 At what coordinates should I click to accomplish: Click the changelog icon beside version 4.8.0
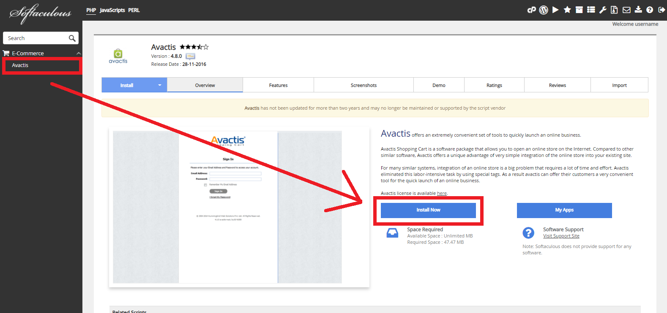(190, 56)
